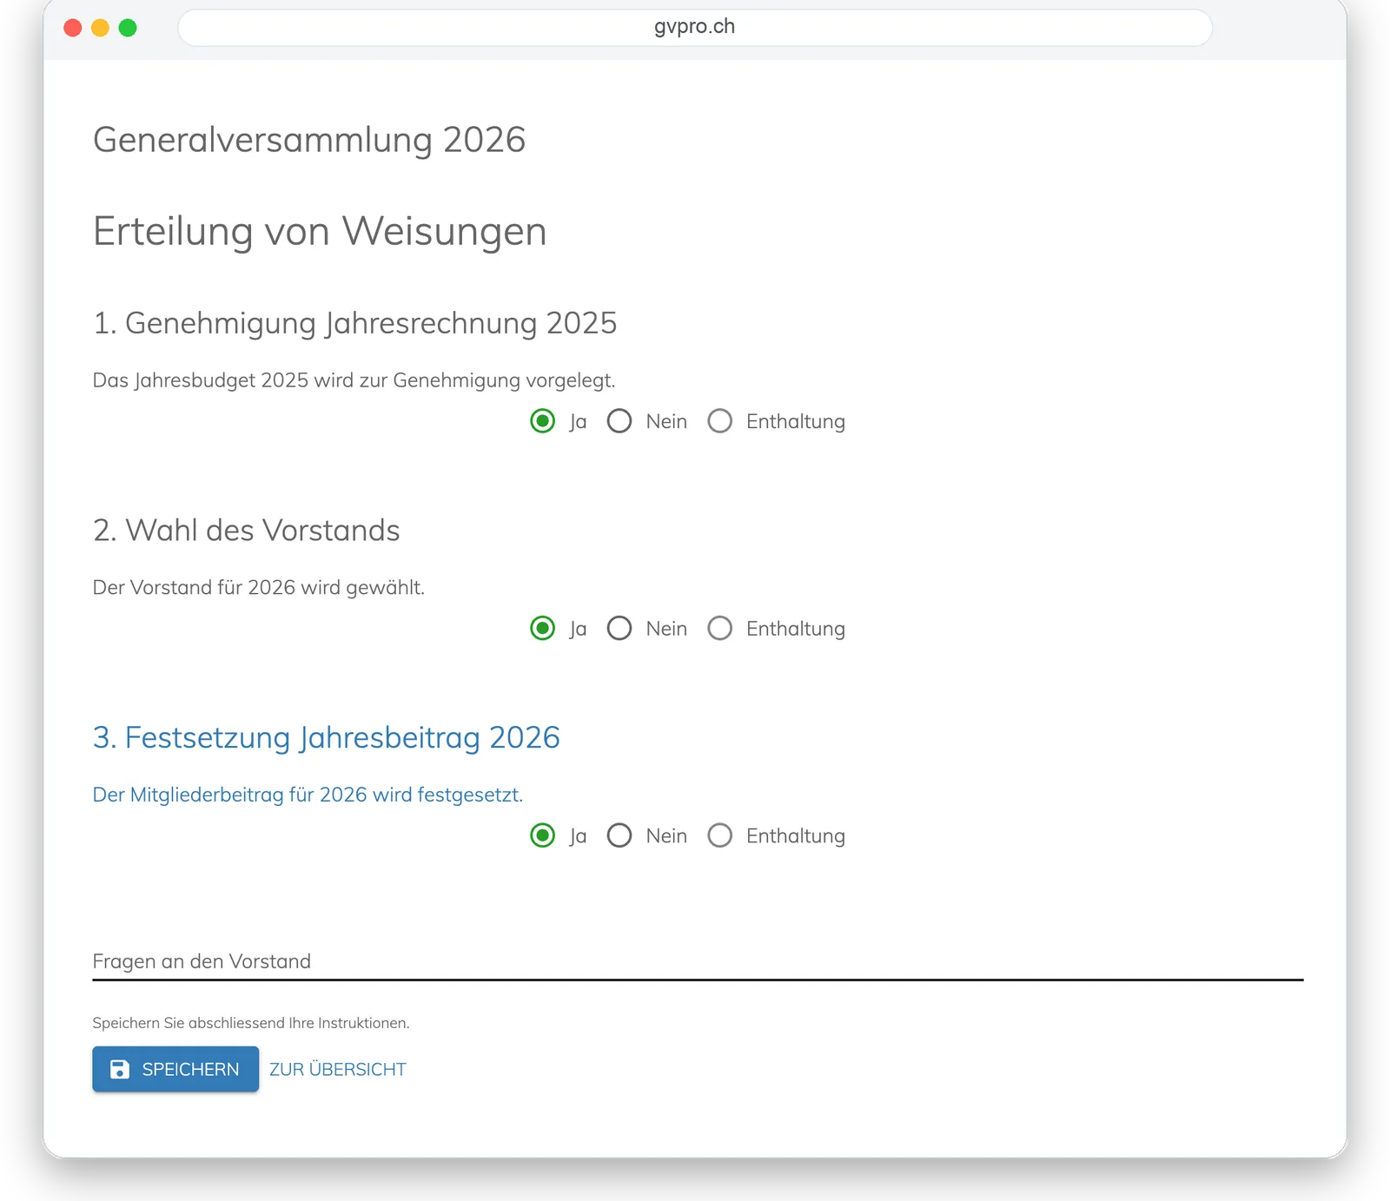Select Ja for Festsetzung Jahresbeitrag 2026
The image size is (1390, 1201).
543,835
